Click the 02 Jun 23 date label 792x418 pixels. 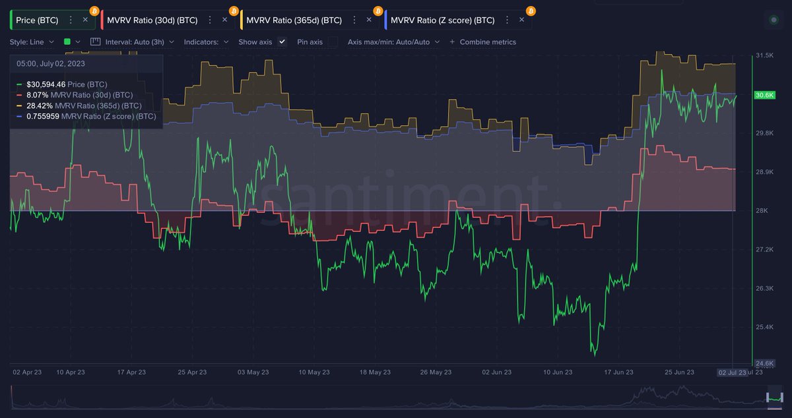click(x=496, y=373)
